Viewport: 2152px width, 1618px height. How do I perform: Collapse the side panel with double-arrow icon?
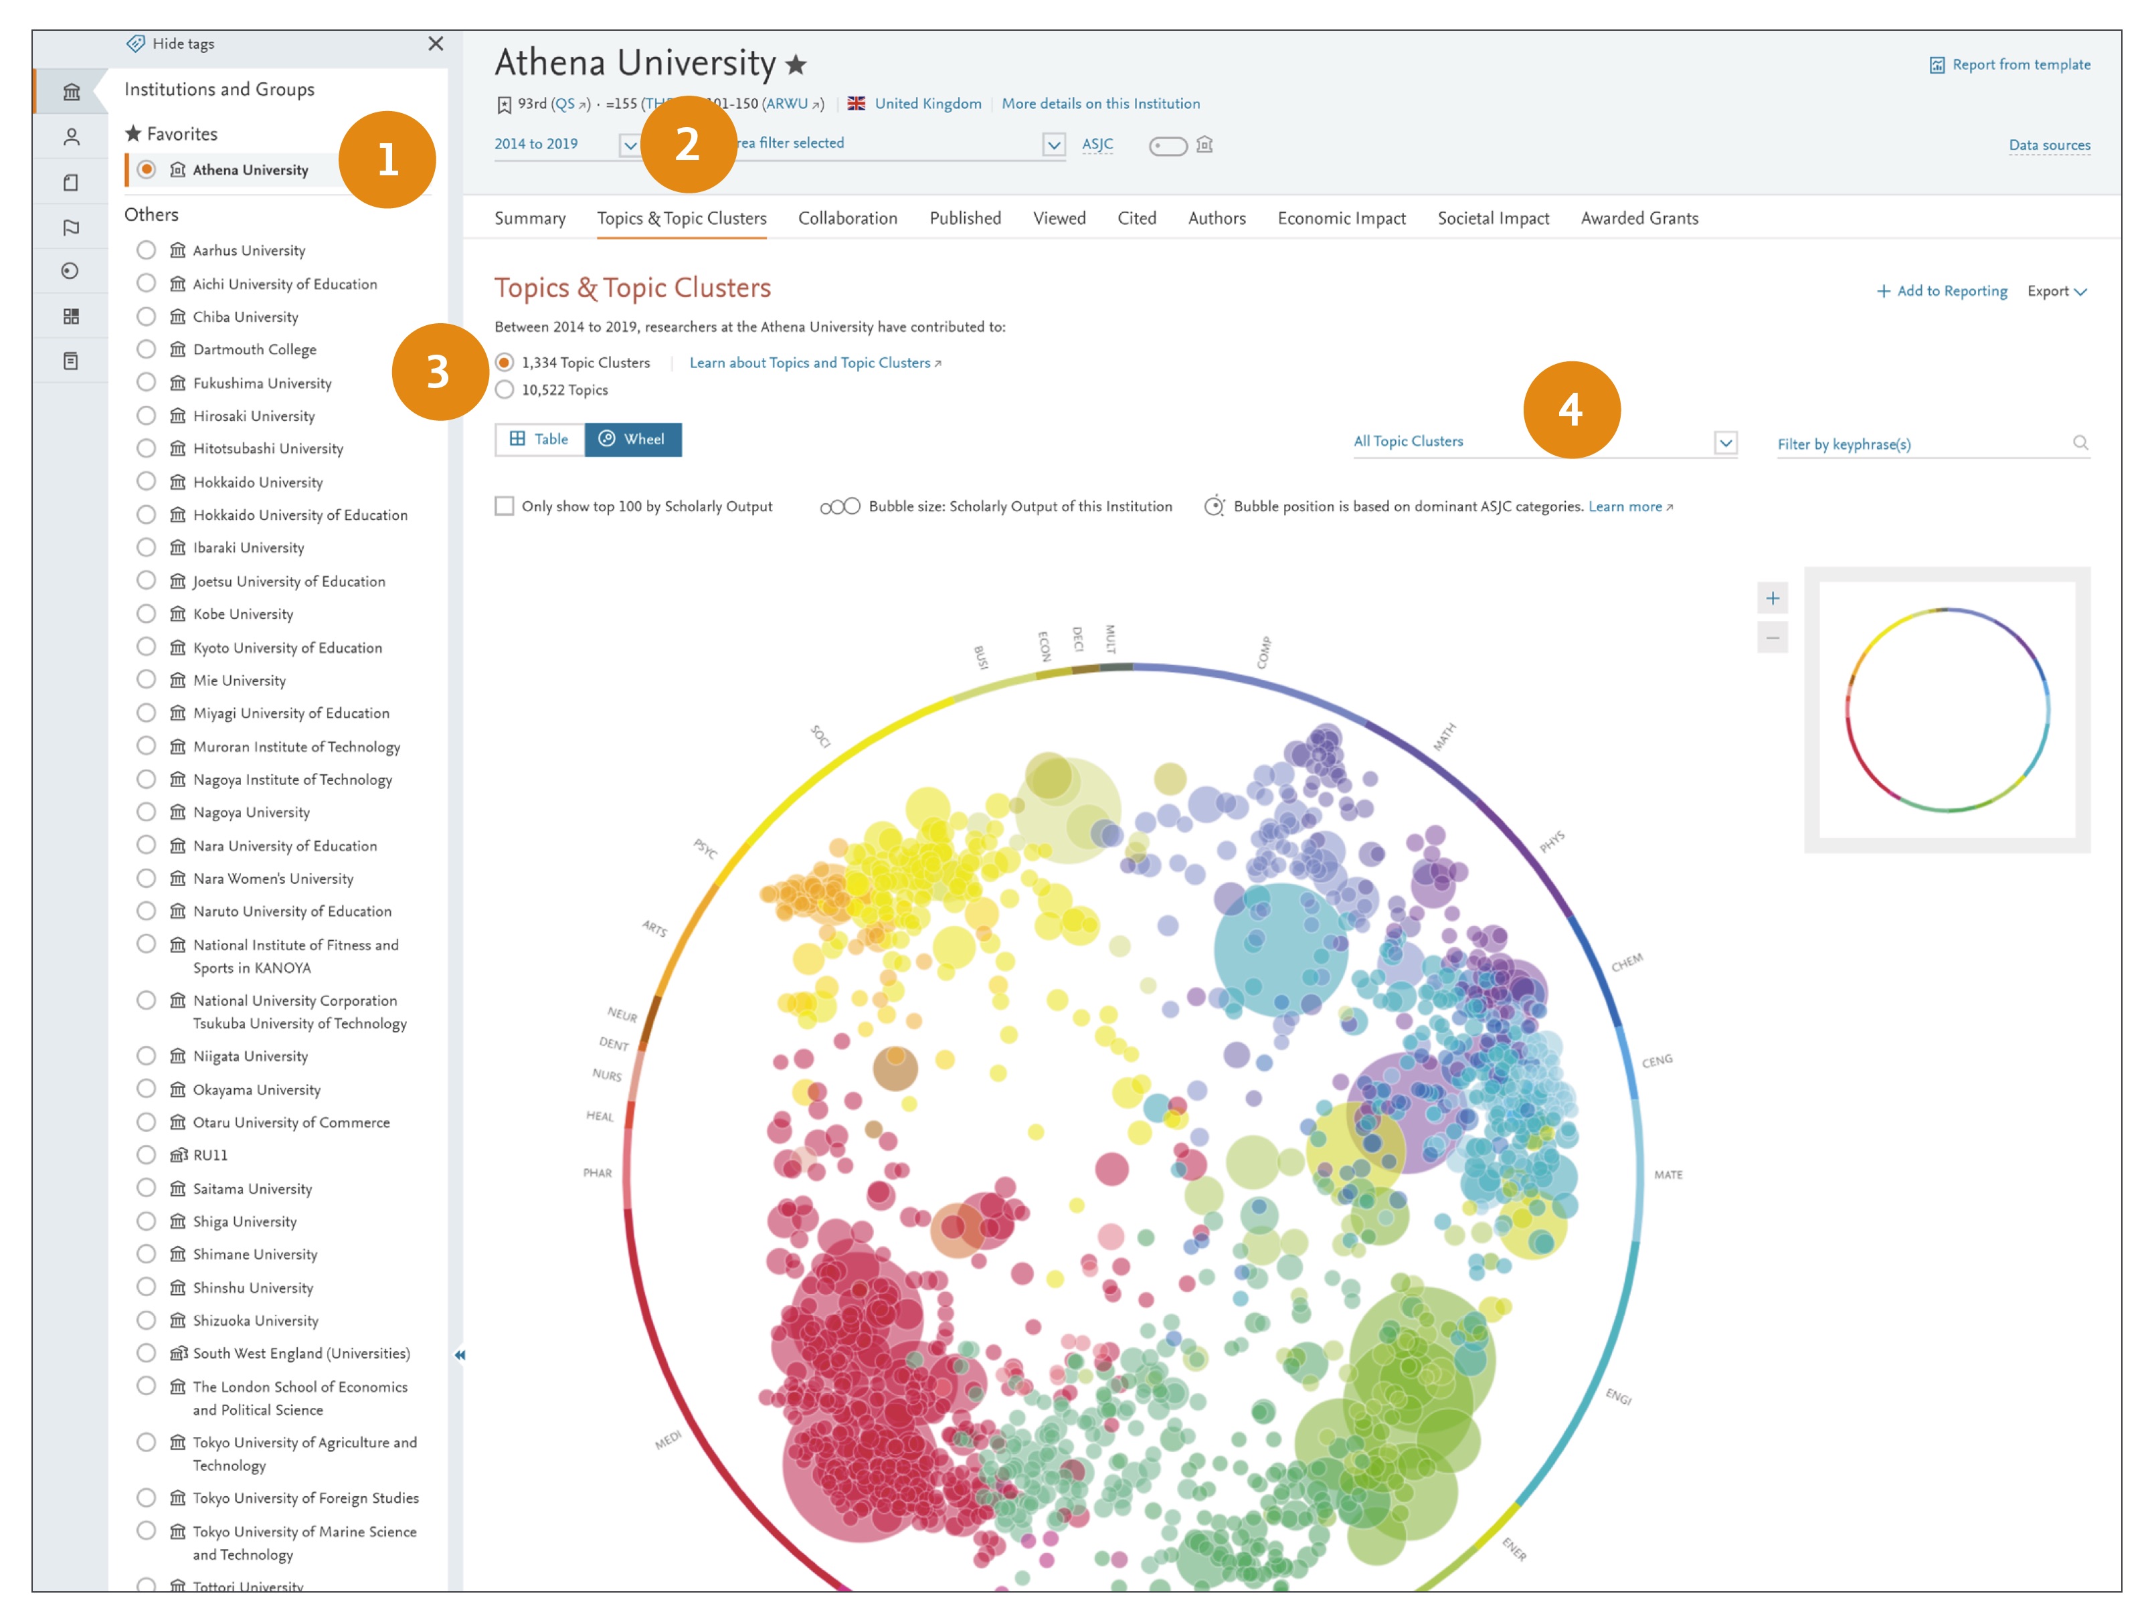(460, 1355)
